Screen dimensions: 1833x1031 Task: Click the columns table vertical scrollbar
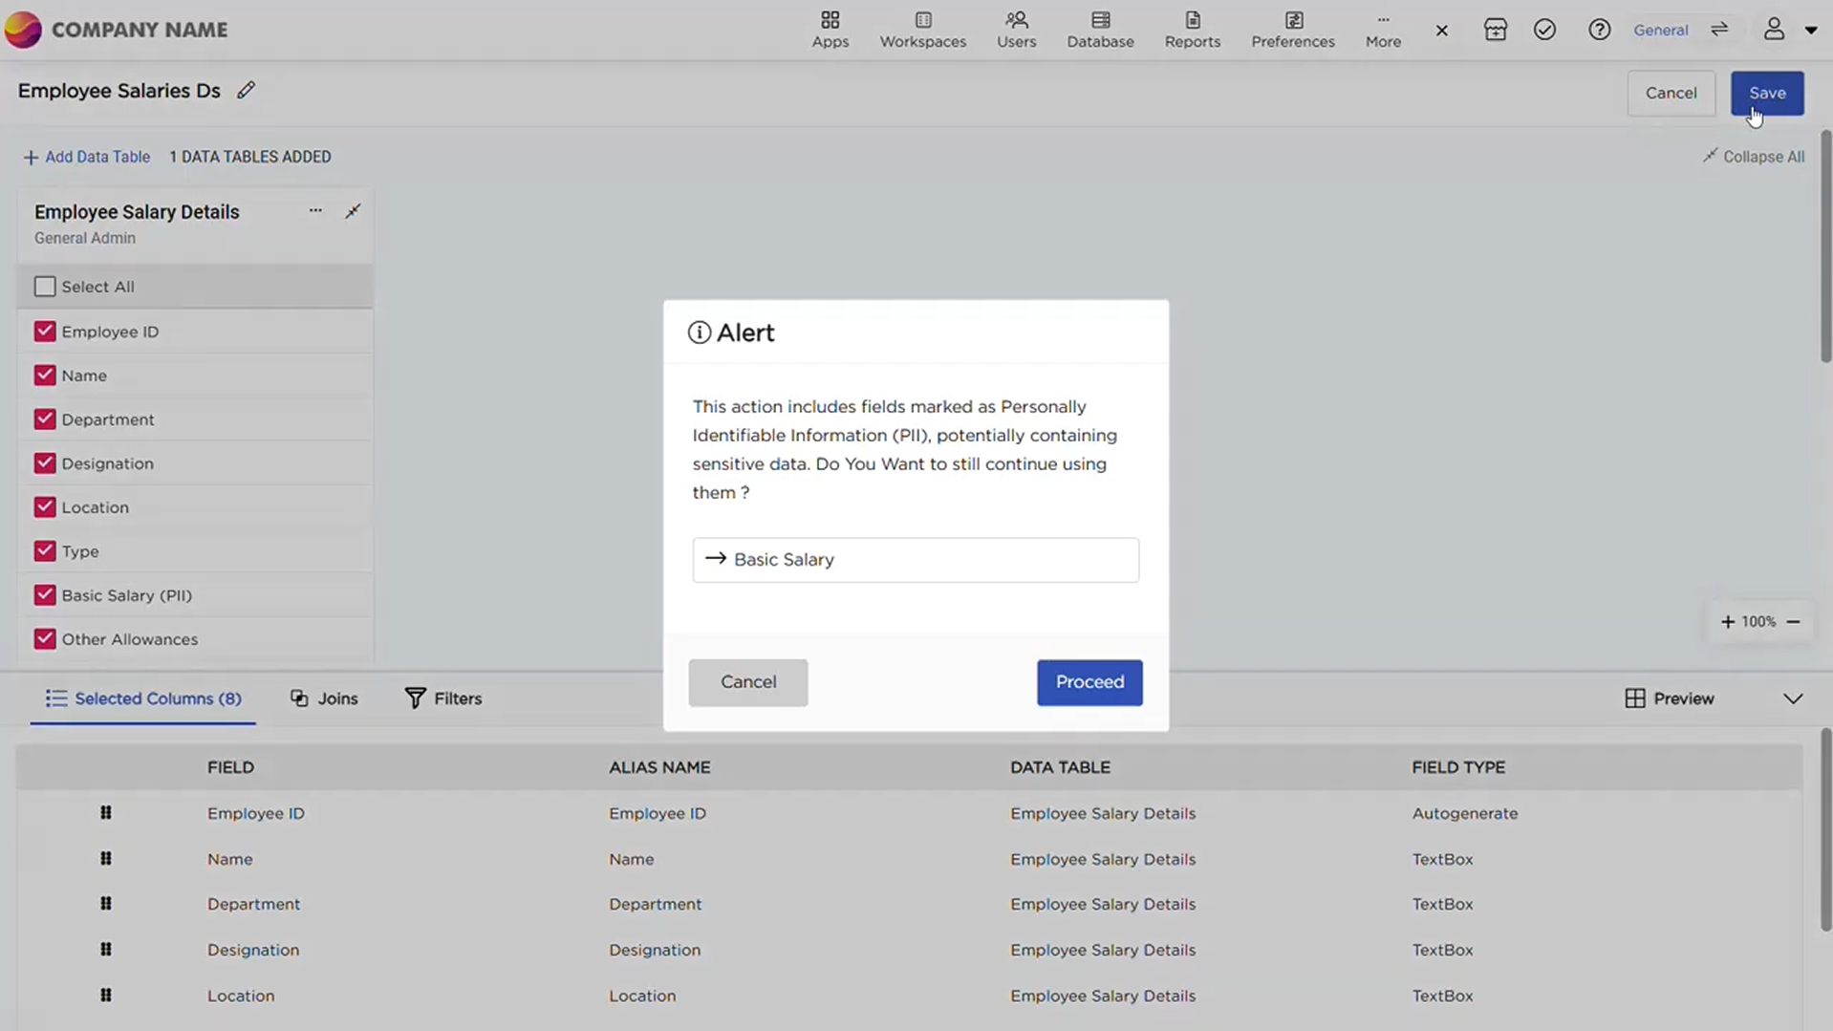[1825, 829]
